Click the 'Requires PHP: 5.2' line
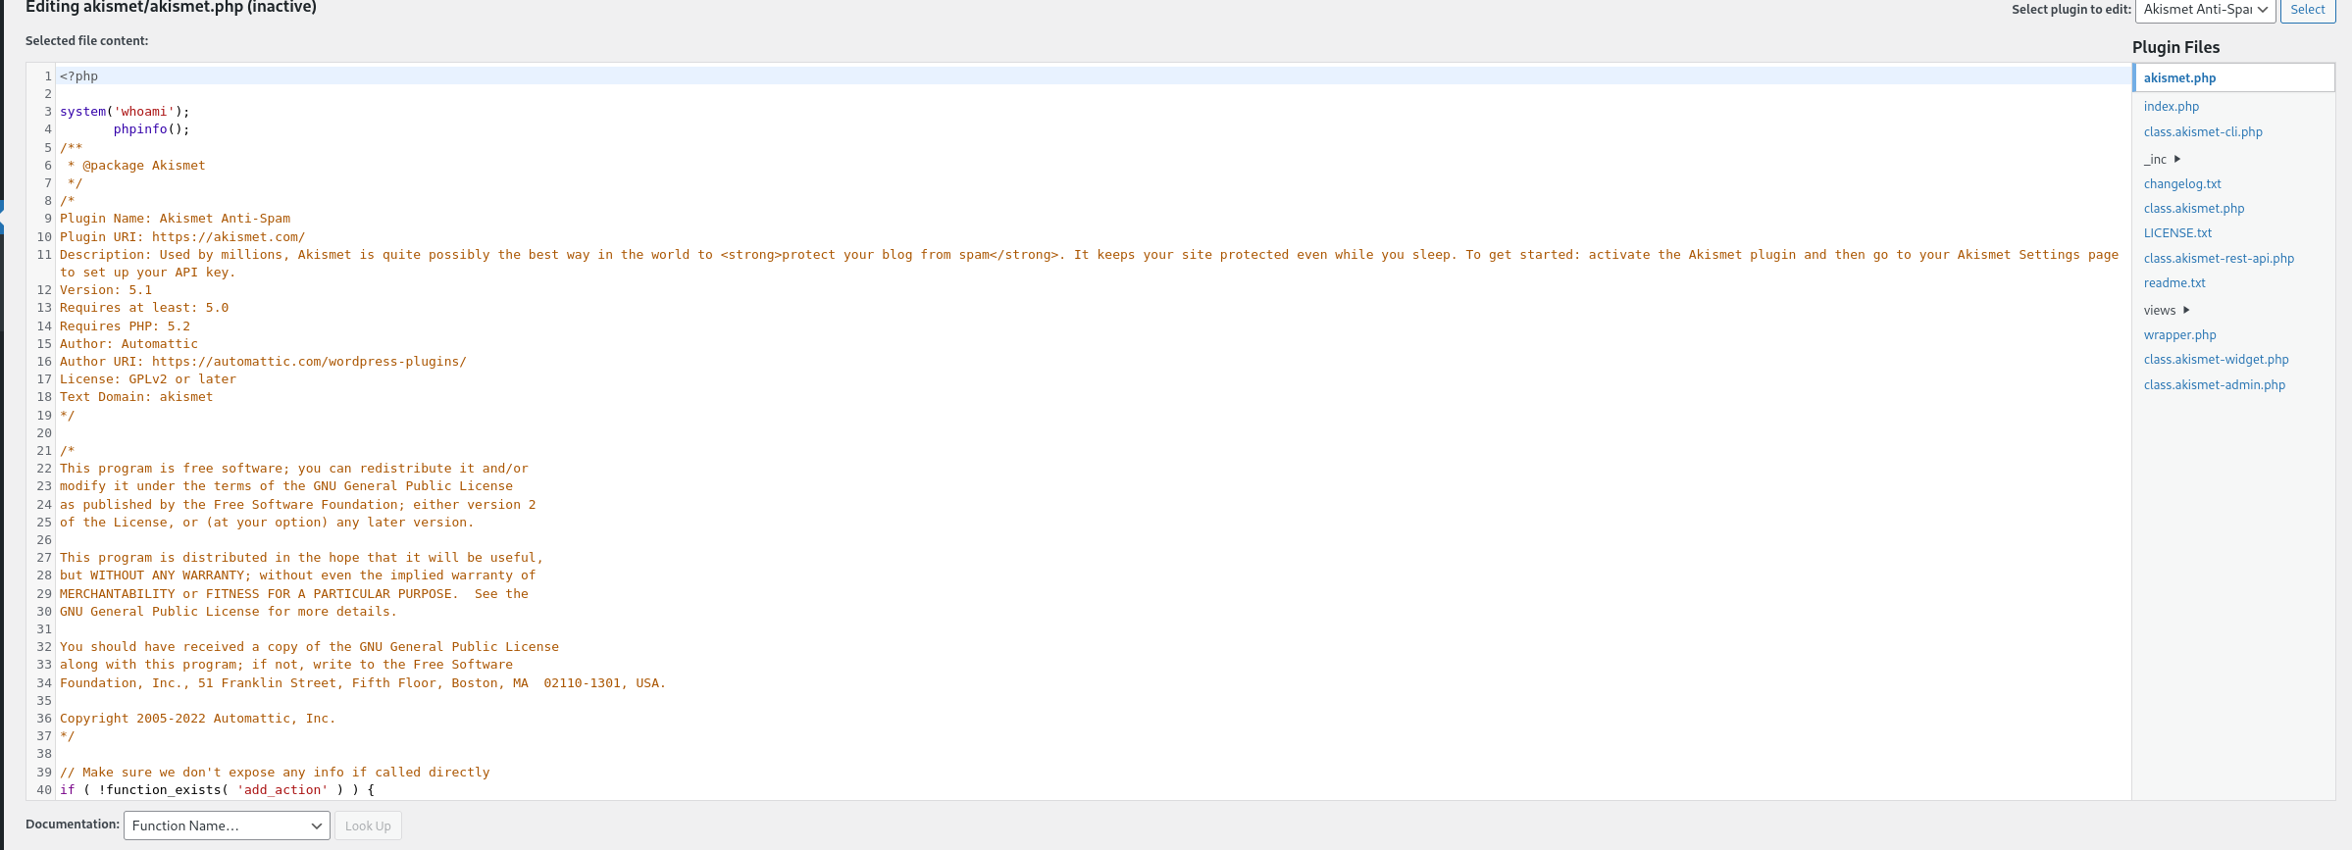 125,326
